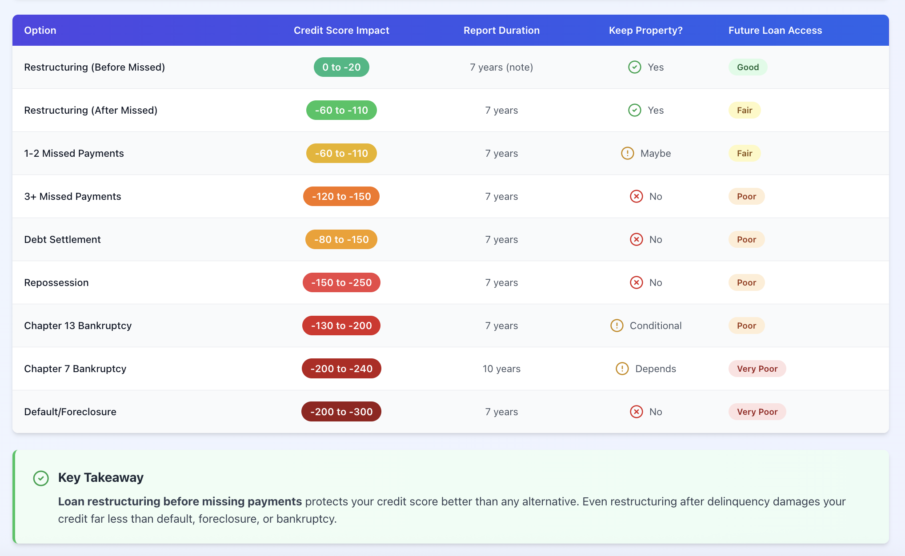Select '3+ Missed Payments' option text

point(72,196)
